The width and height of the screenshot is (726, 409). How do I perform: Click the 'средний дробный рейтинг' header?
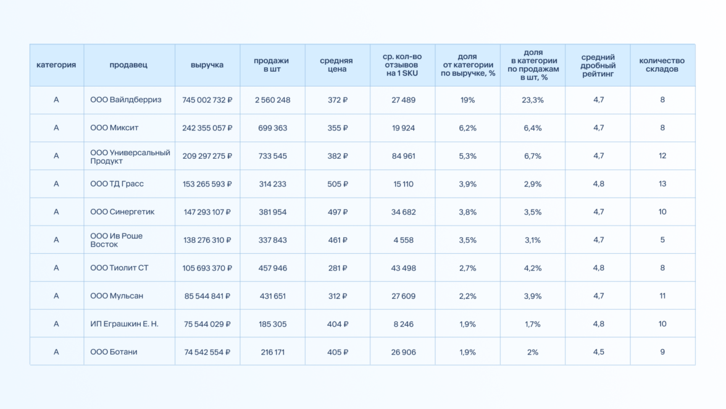click(598, 65)
